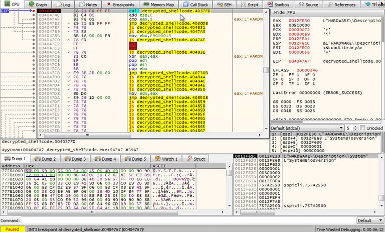Switch to Dump 3 tab

pyautogui.click(x=78, y=159)
